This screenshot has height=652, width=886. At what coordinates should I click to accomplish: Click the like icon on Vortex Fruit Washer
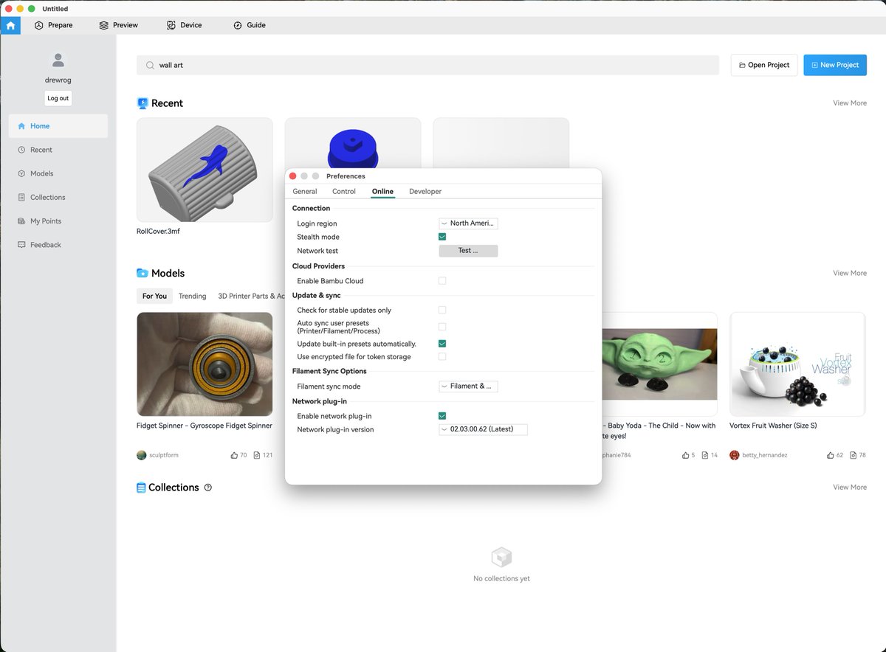tap(831, 455)
